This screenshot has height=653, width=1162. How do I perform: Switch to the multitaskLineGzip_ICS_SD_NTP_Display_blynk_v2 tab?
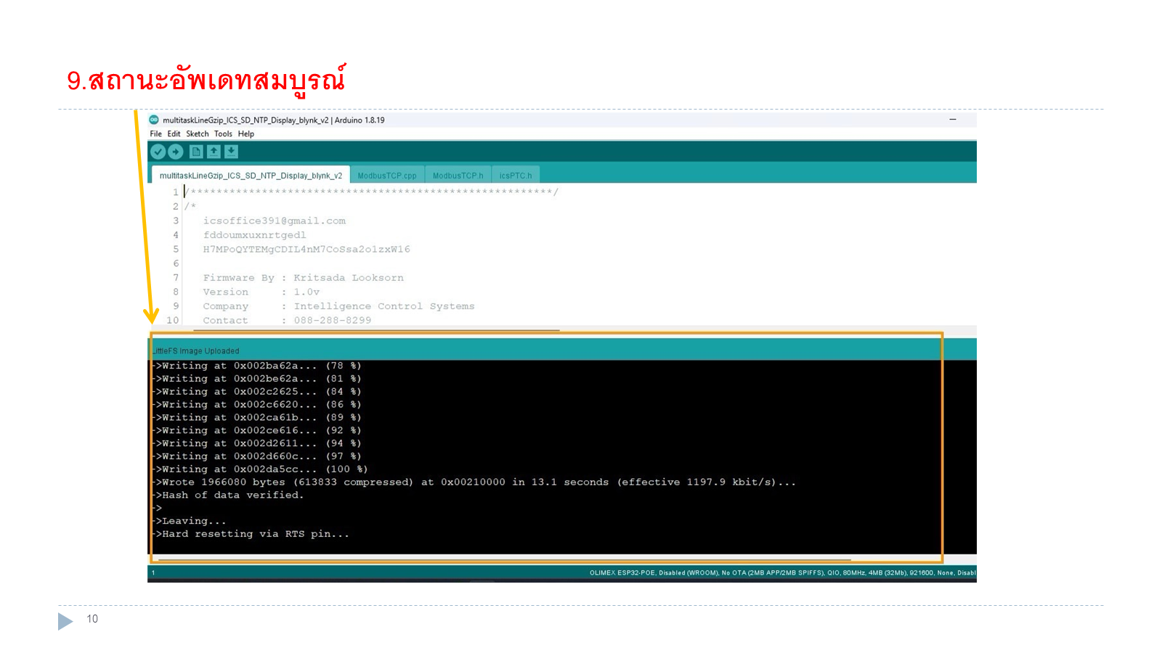click(x=251, y=176)
